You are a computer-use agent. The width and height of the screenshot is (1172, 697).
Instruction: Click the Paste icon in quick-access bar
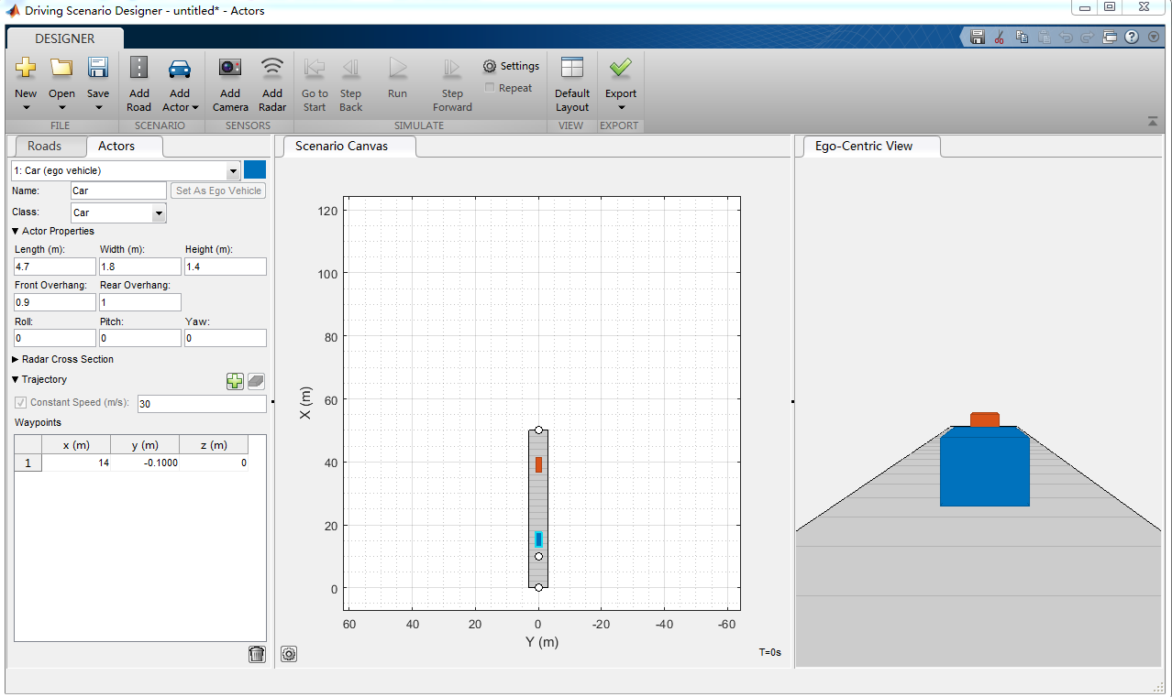coord(1044,37)
